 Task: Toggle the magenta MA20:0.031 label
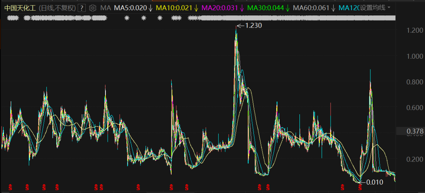pyautogui.click(x=220, y=8)
